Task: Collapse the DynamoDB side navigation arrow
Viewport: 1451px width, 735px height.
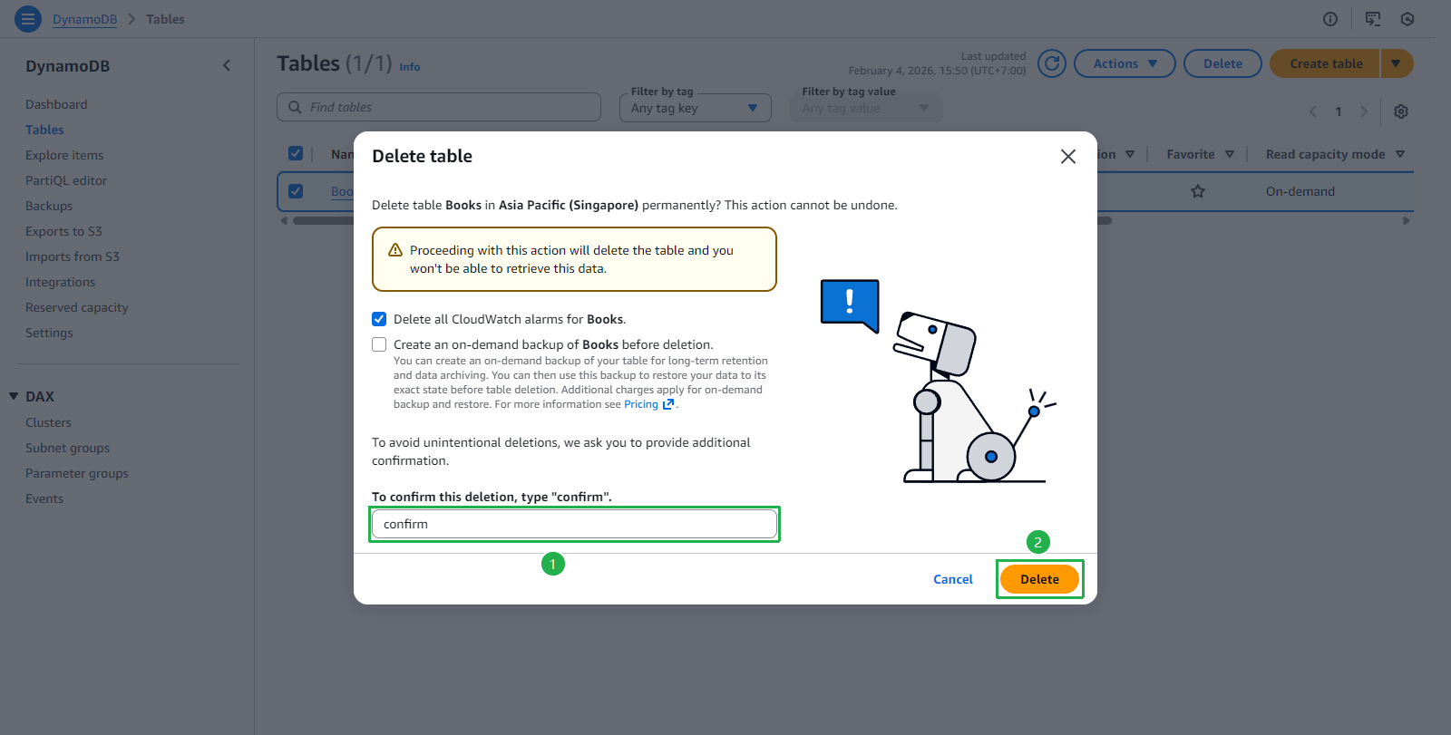Action: point(227,65)
